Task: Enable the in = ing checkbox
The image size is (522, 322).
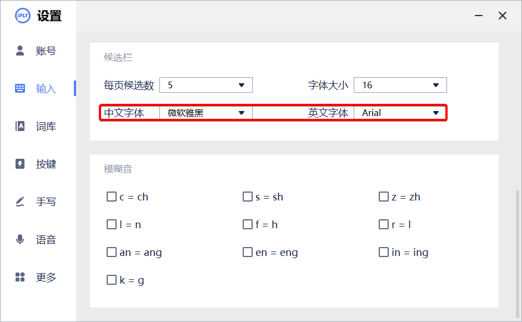Action: [x=384, y=252]
